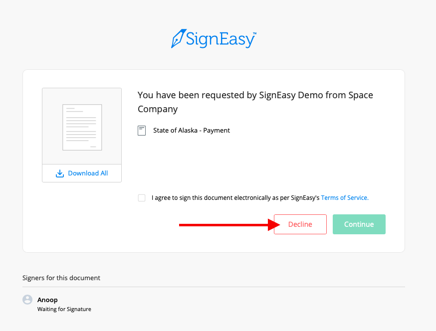Click the download icon next to Download All
The width and height of the screenshot is (436, 331).
point(60,173)
